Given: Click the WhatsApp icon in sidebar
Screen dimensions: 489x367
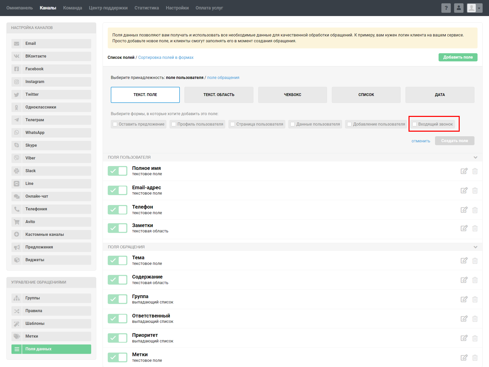Looking at the screenshot, I should tap(17, 132).
